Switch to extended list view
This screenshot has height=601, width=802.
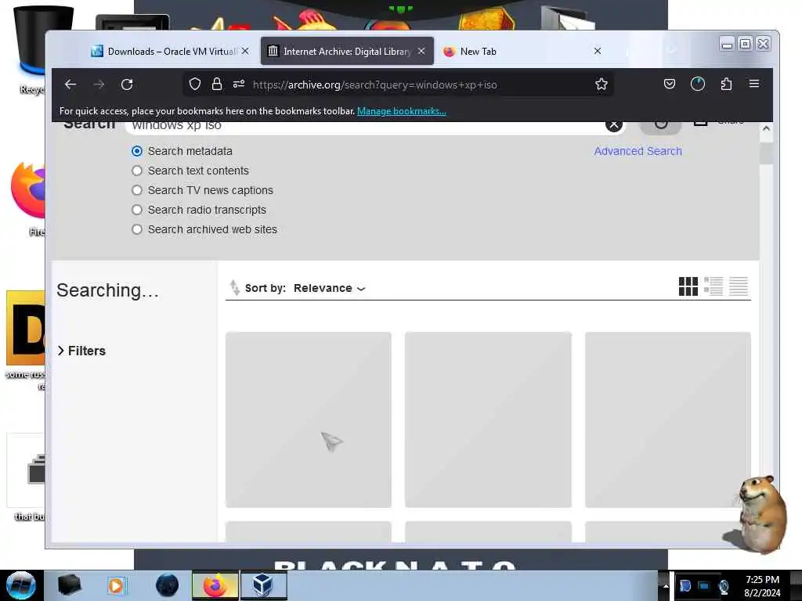click(713, 286)
